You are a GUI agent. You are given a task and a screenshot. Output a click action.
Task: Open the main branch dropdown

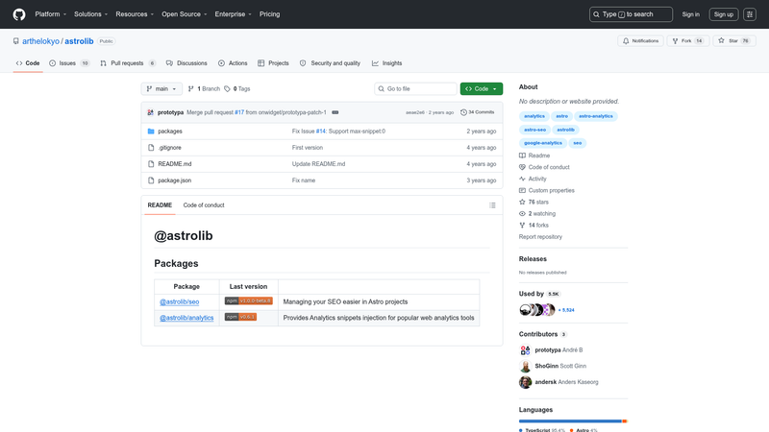[161, 88]
